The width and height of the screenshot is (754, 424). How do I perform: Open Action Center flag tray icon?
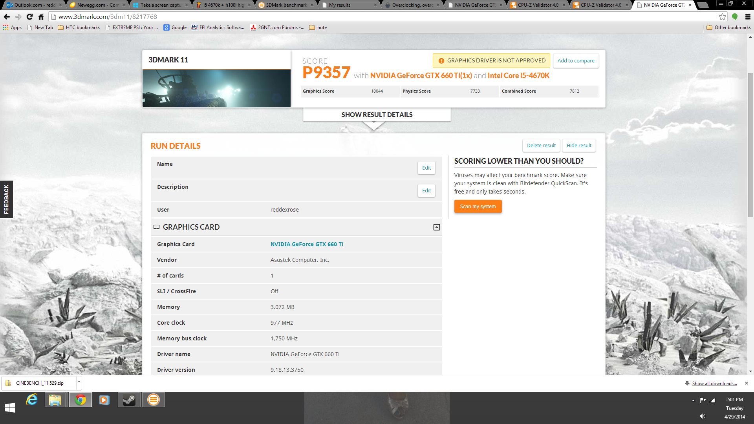coord(703,400)
